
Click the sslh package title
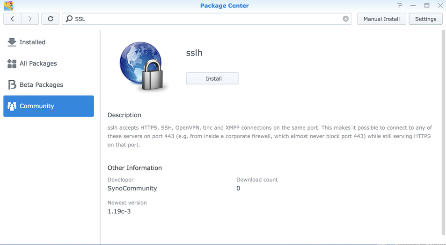coord(194,53)
